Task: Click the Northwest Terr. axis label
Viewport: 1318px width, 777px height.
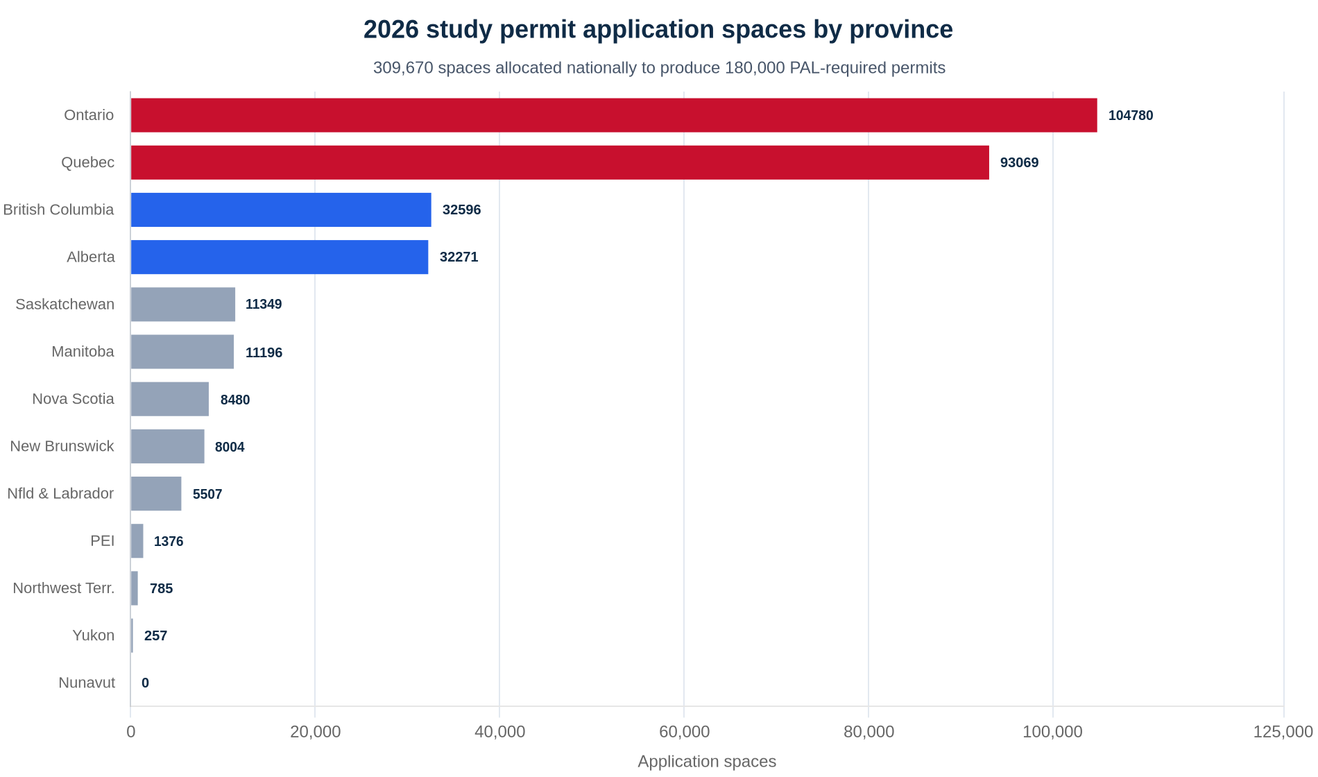Action: click(64, 588)
